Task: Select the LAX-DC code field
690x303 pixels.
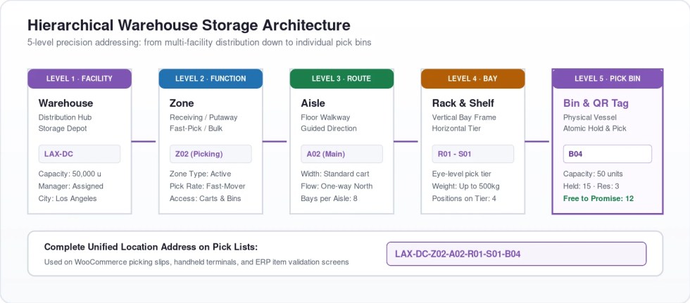Action: coord(79,154)
